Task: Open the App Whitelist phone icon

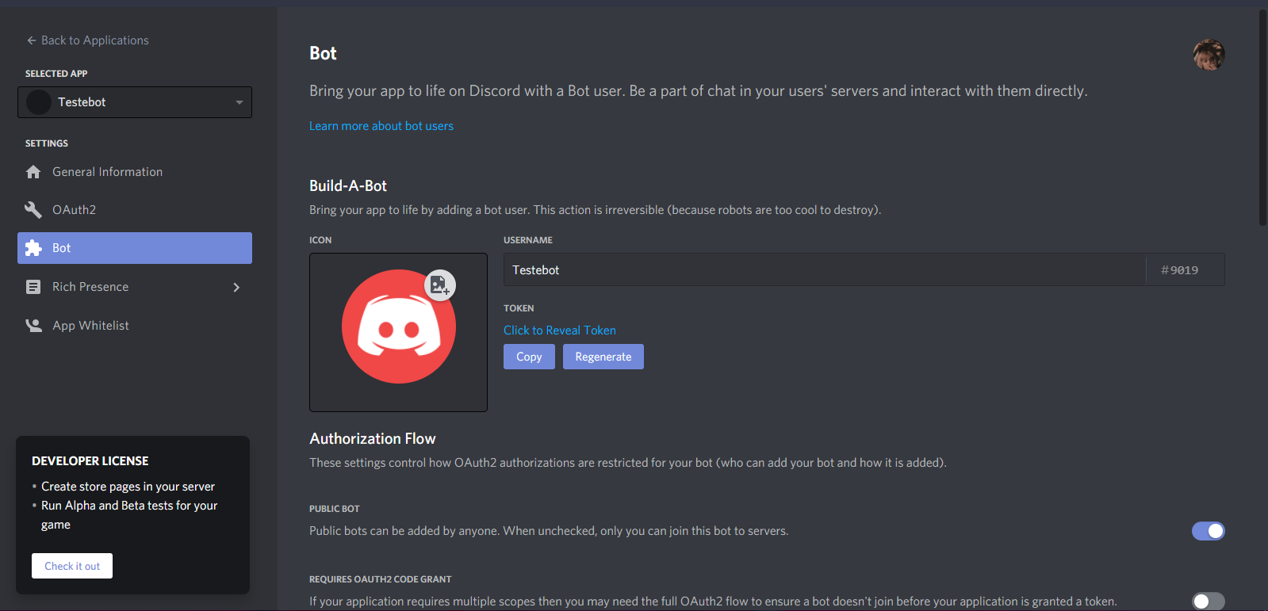Action: [x=34, y=325]
